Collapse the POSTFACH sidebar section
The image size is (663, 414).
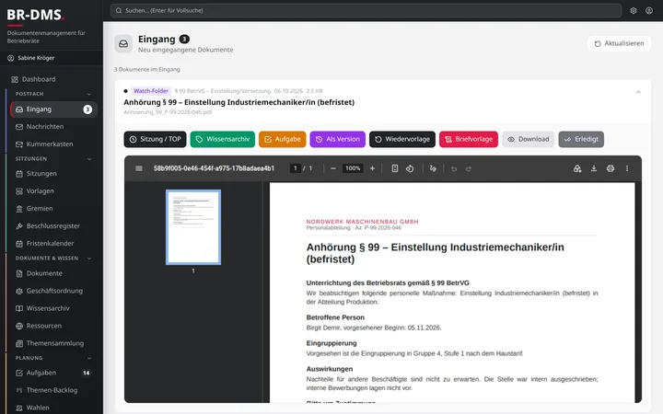[89, 94]
